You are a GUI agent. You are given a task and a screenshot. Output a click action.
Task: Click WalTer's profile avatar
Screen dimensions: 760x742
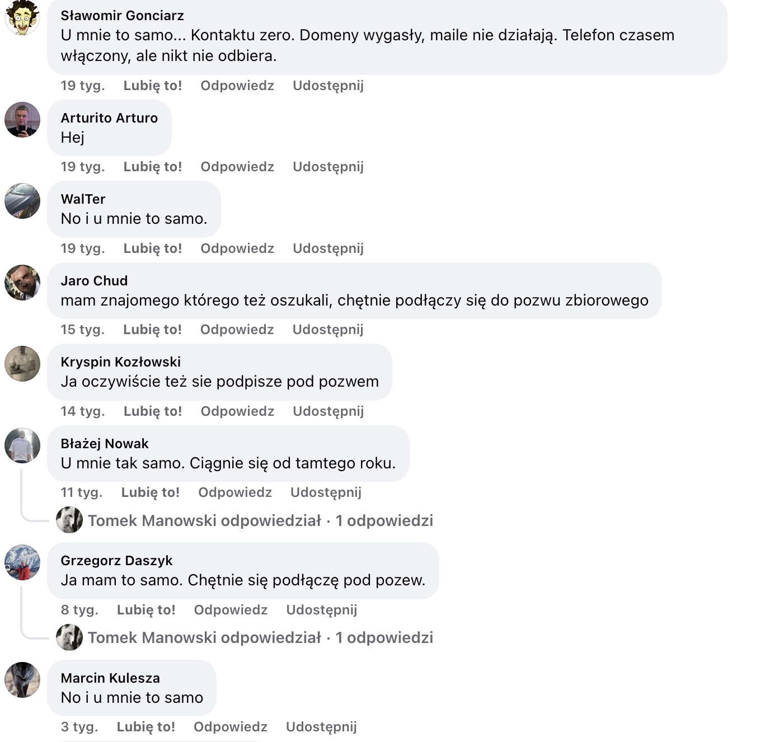coord(22,201)
